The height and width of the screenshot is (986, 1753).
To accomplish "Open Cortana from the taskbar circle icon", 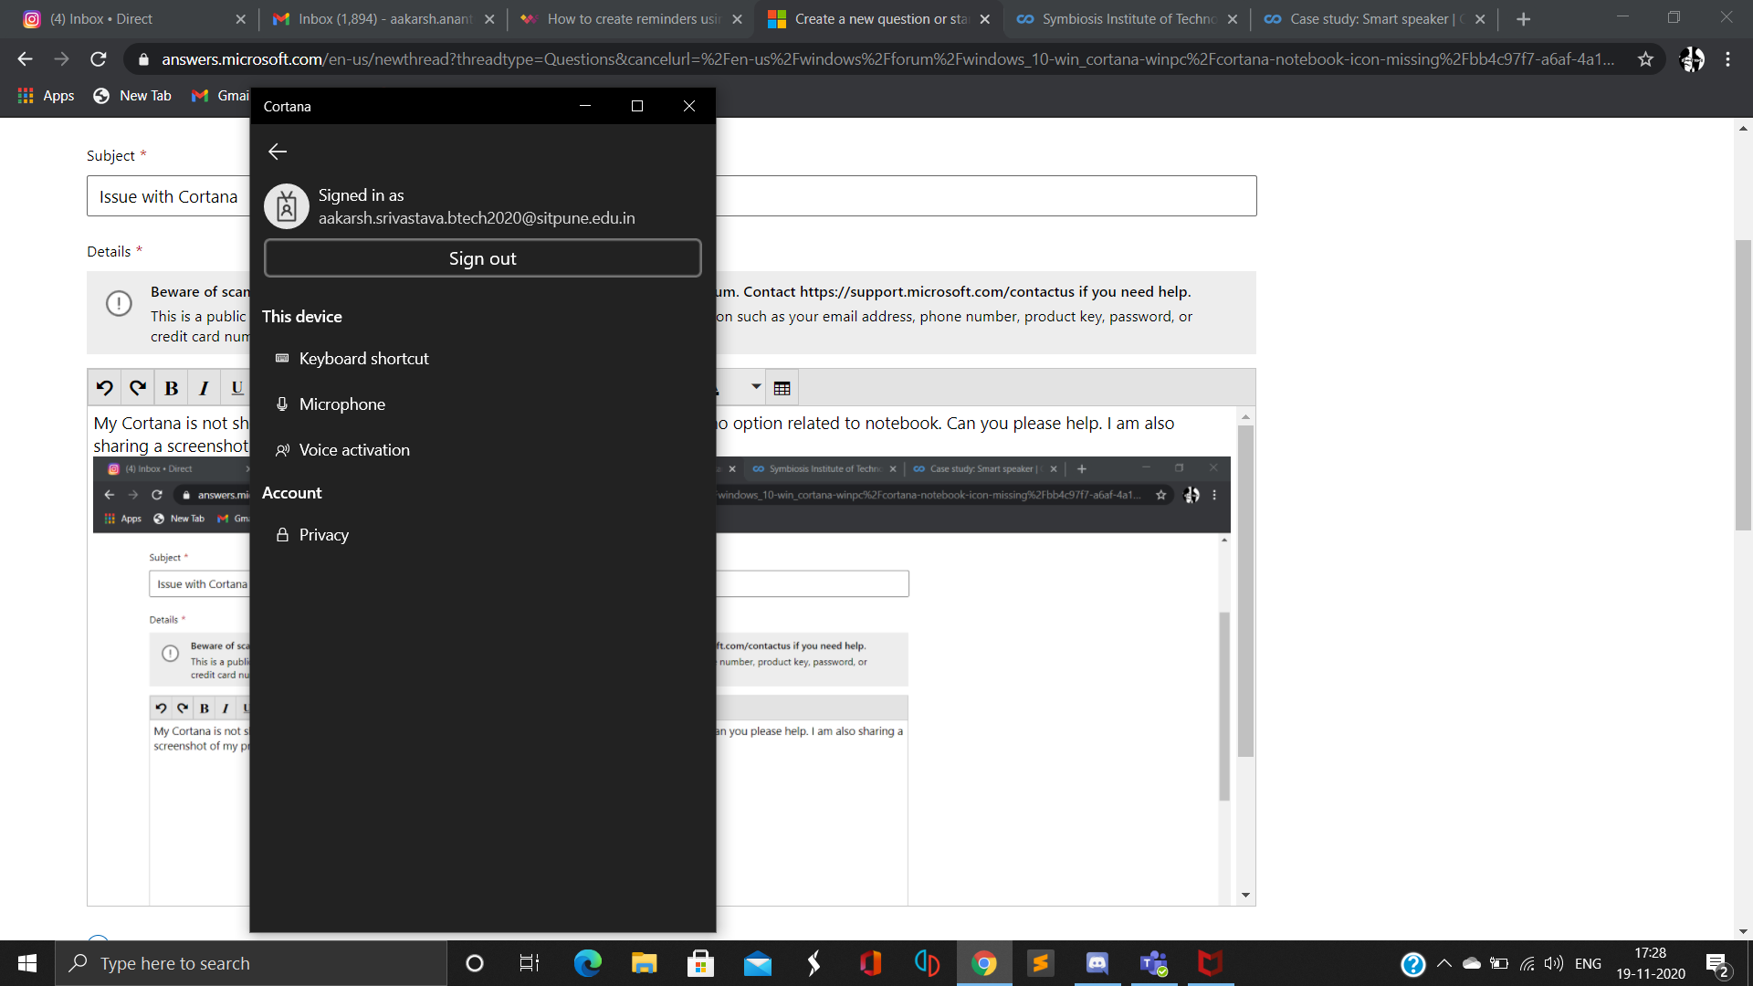I will click(474, 963).
